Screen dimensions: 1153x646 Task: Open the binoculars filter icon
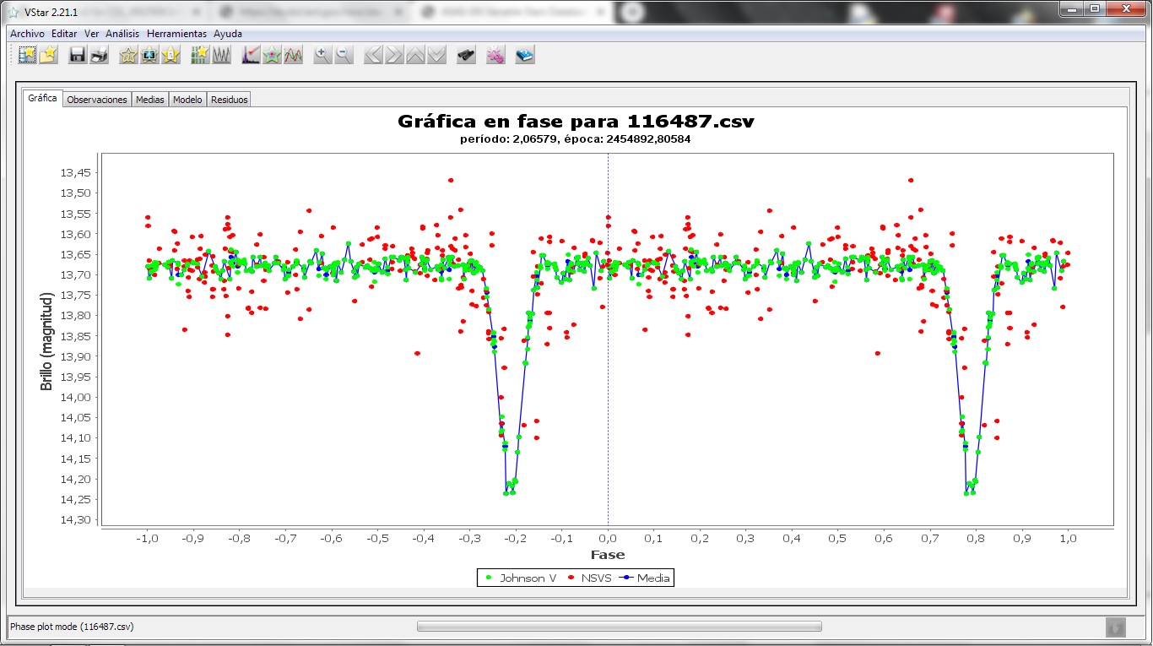(466, 56)
